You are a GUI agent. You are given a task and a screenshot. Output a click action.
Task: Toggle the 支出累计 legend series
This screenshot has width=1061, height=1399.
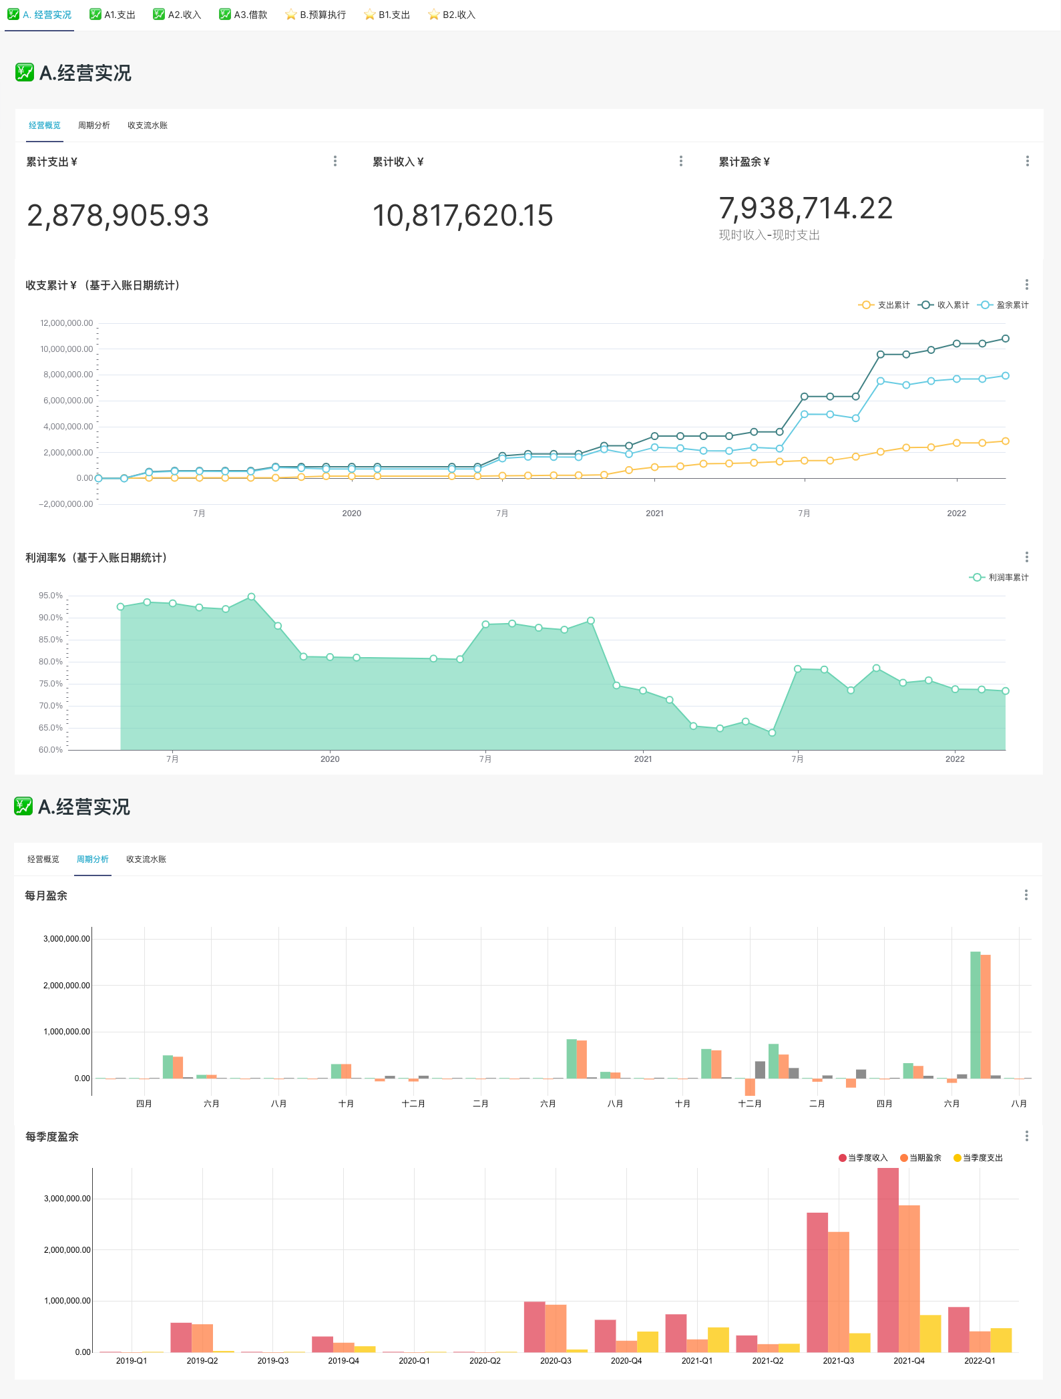click(884, 305)
